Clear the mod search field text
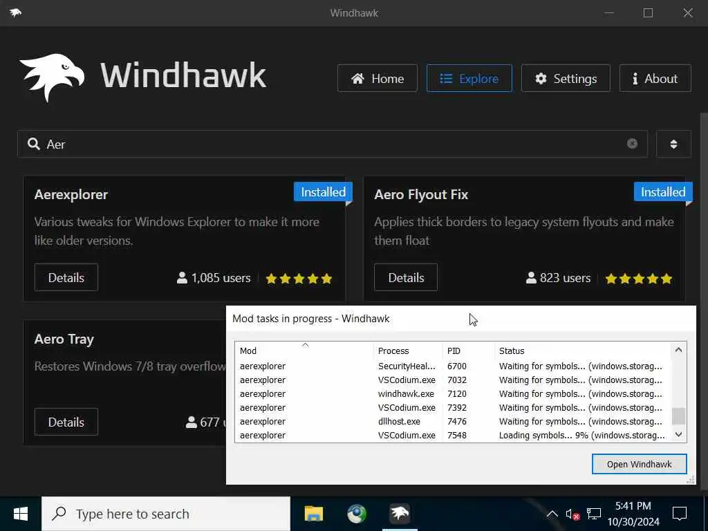 [x=632, y=144]
